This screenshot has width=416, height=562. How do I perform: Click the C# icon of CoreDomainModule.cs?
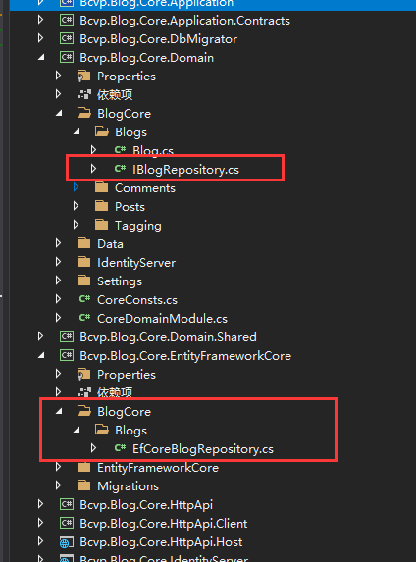pyautogui.click(x=84, y=317)
